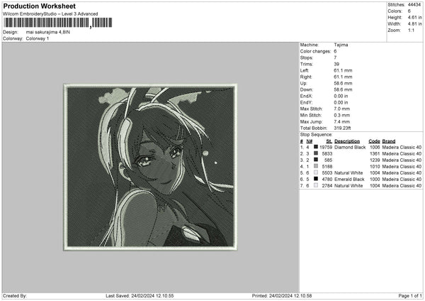Click the Right value '61.1 mm'
Screen dimensions: 425x301
click(343, 77)
